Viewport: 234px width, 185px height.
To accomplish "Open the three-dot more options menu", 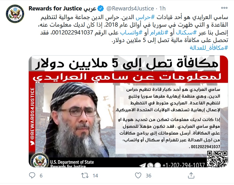I will point(224,8).
